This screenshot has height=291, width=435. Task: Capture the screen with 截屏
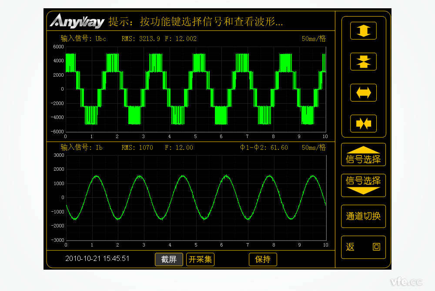[x=169, y=259]
